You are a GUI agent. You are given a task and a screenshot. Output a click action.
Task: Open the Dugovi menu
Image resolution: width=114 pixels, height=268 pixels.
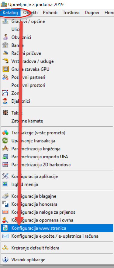coord(92,13)
